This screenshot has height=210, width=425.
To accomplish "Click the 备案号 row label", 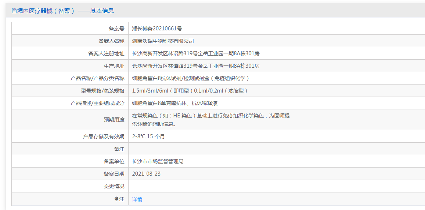I will pyautogui.click(x=116, y=29).
